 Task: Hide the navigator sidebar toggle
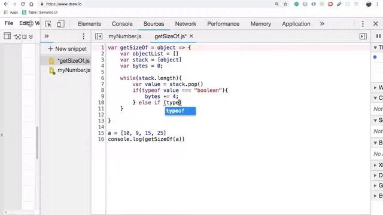pos(99,36)
